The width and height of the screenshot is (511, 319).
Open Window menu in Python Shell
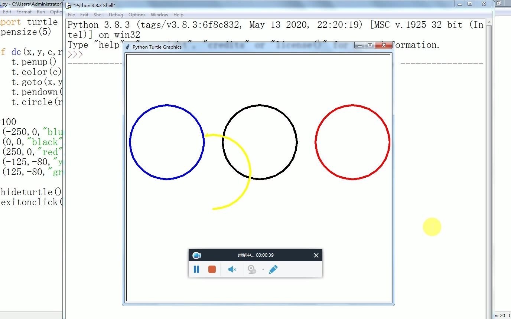pyautogui.click(x=159, y=15)
